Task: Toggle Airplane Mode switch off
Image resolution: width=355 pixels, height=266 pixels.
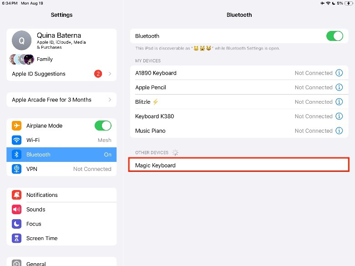Action: coord(103,125)
